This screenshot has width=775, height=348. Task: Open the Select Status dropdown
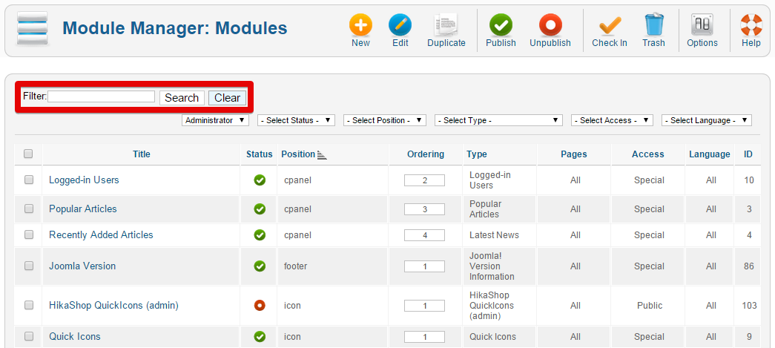[x=296, y=120]
